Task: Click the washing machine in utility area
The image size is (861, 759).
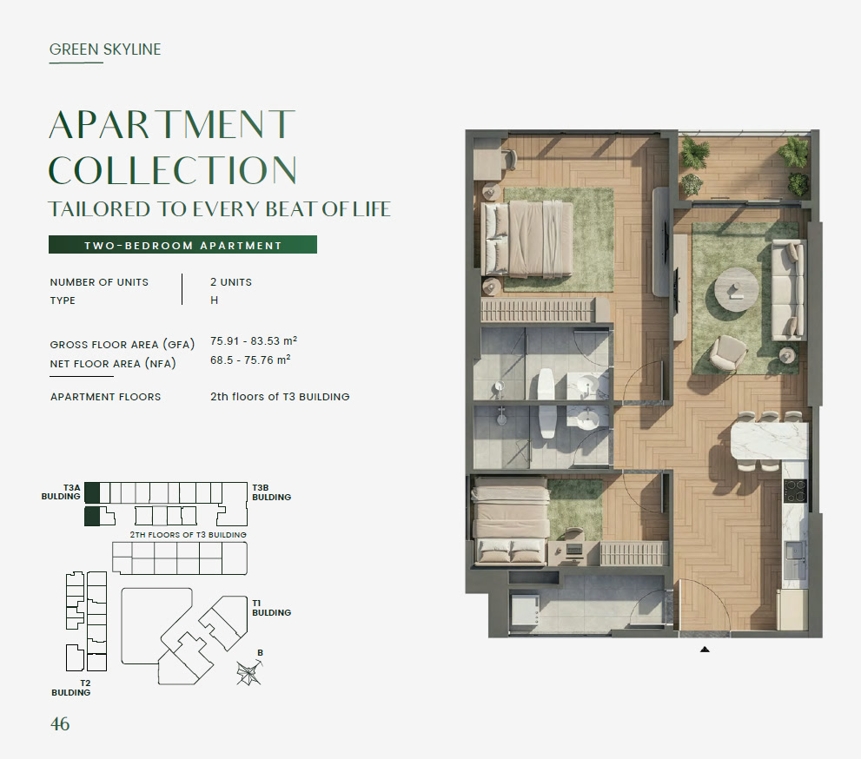Action: click(525, 610)
